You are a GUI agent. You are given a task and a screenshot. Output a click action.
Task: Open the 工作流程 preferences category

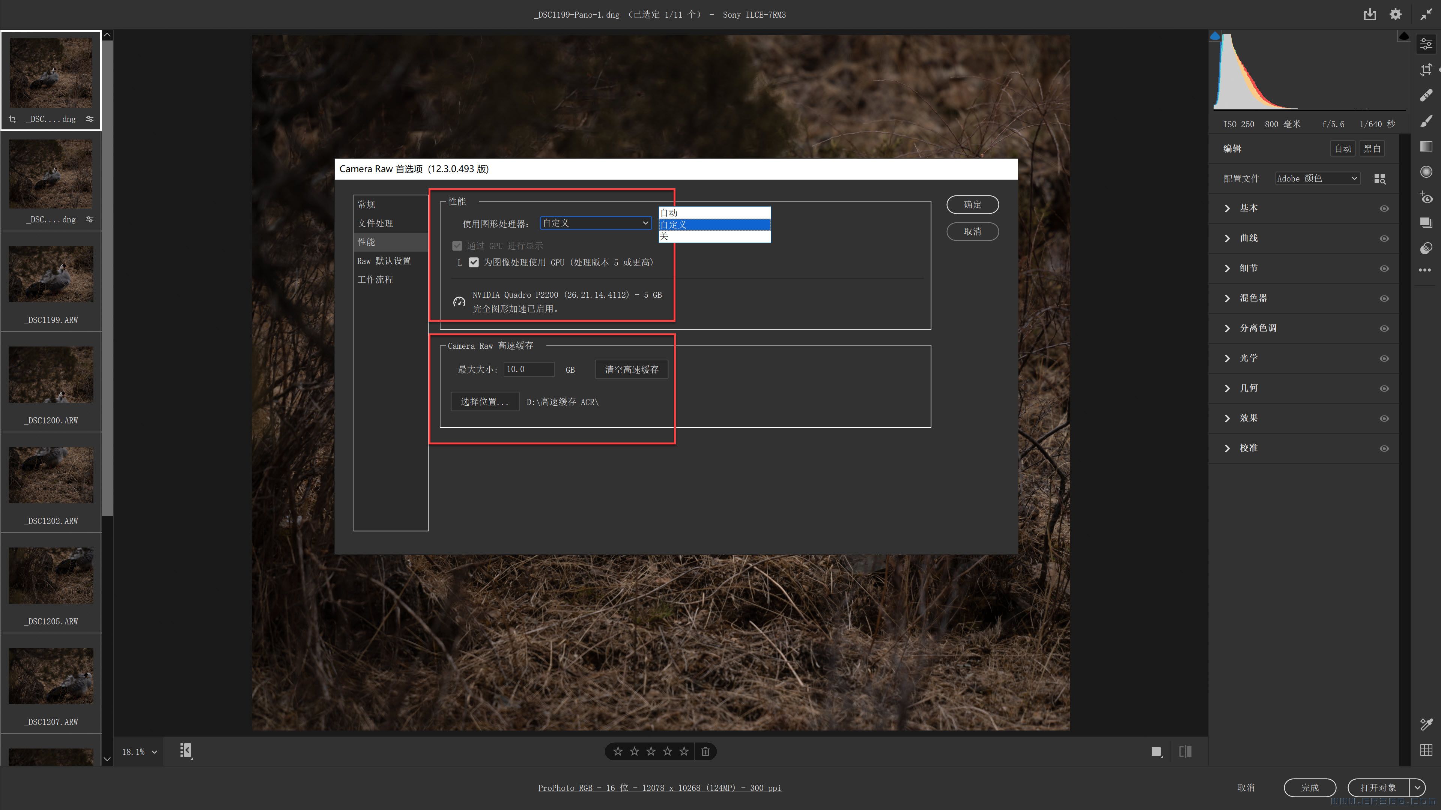375,279
